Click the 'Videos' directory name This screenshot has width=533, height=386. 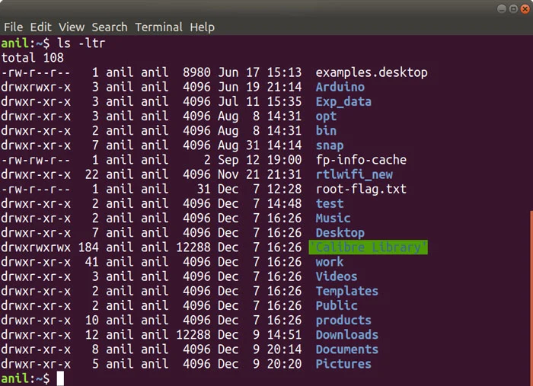point(337,276)
